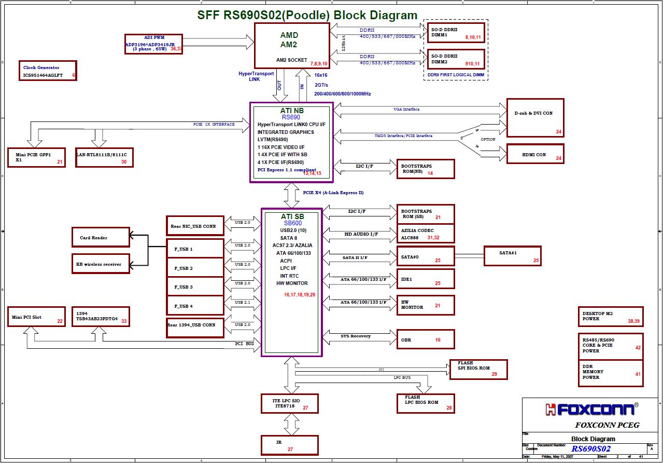Select the FLASH LPC BIOS ROM block

(x=426, y=403)
